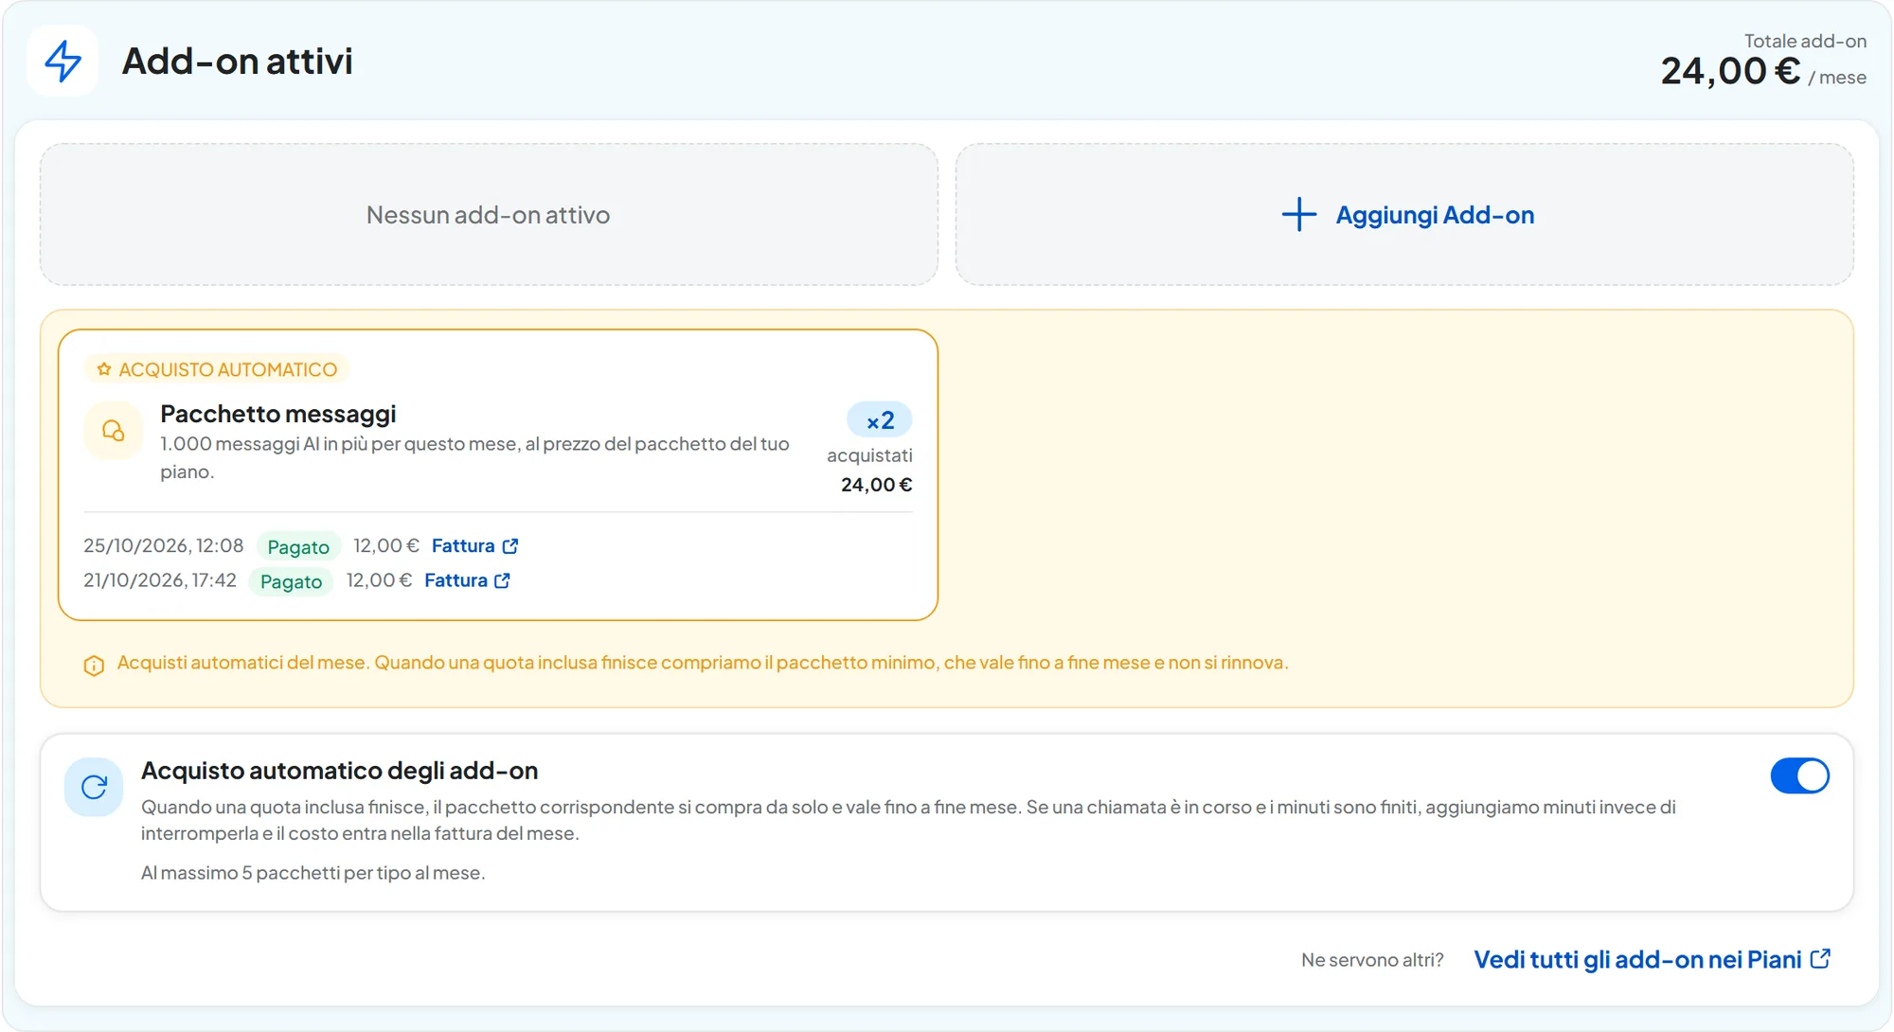This screenshot has width=1894, height=1032.
Task: Click the Al massimo 5 pacchetti text
Action: (x=313, y=873)
